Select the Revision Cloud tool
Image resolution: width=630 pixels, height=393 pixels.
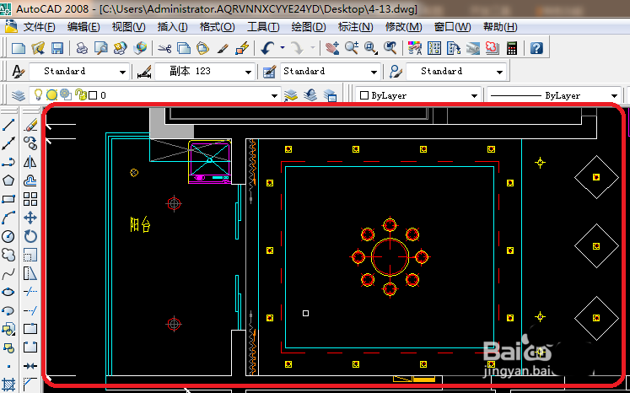(8, 255)
